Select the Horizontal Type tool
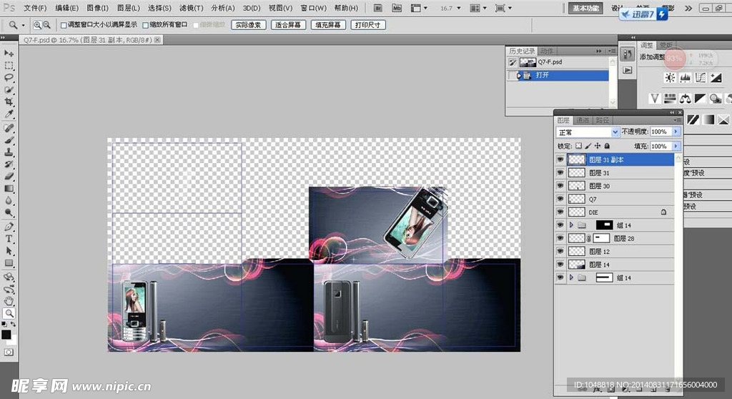Screen dimensions: 732x399 (x=9, y=239)
